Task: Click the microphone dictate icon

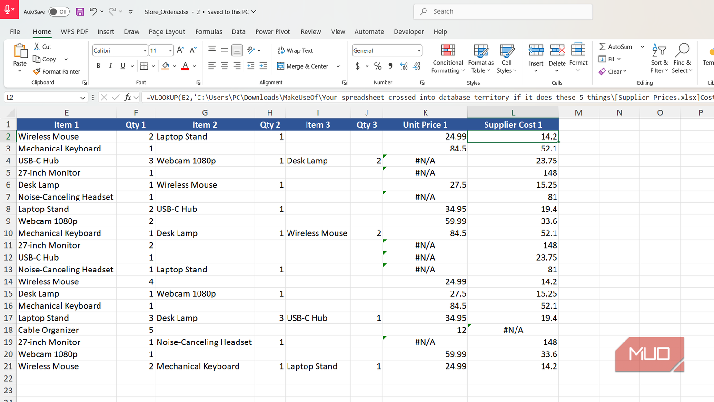Action: (9, 9)
